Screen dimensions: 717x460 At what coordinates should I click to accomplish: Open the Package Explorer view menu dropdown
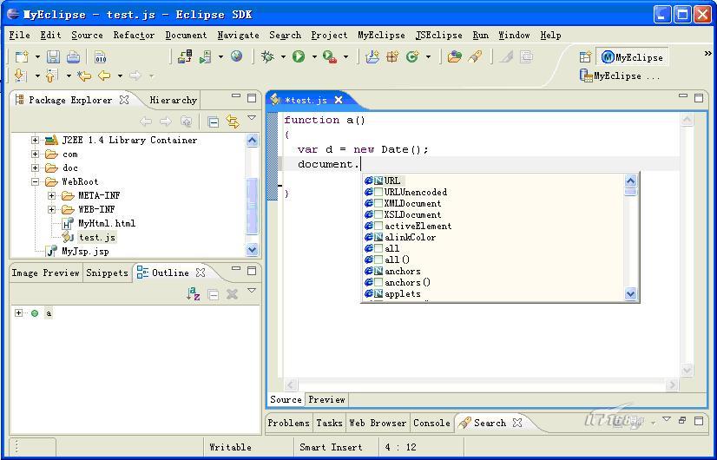[252, 119]
